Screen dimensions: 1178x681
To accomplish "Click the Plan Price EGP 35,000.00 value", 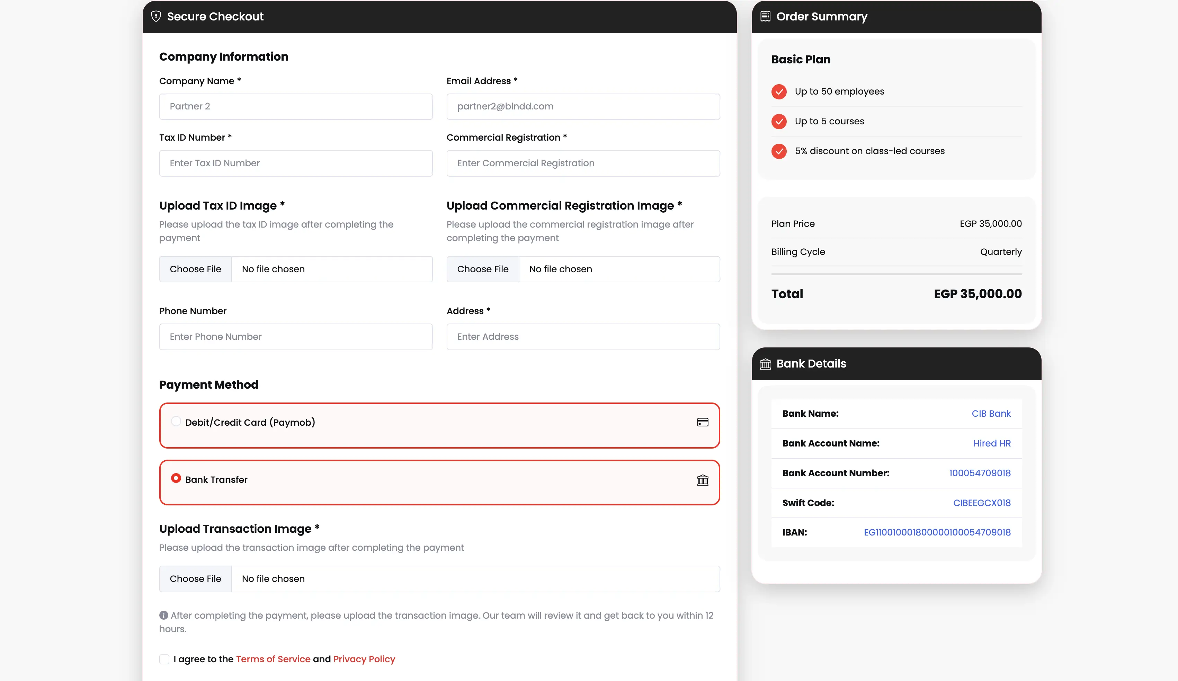I will 991,223.
